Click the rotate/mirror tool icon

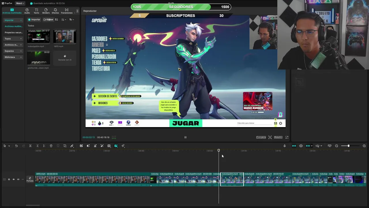click(x=72, y=146)
